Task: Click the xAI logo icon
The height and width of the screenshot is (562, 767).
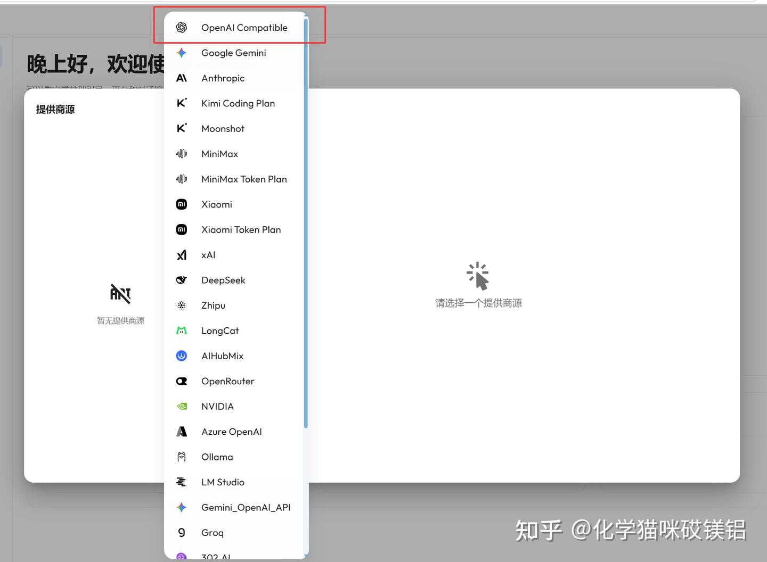Action: coord(182,255)
